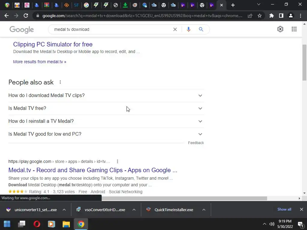
Task: Open the Google apps grid
Action: point(294,29)
